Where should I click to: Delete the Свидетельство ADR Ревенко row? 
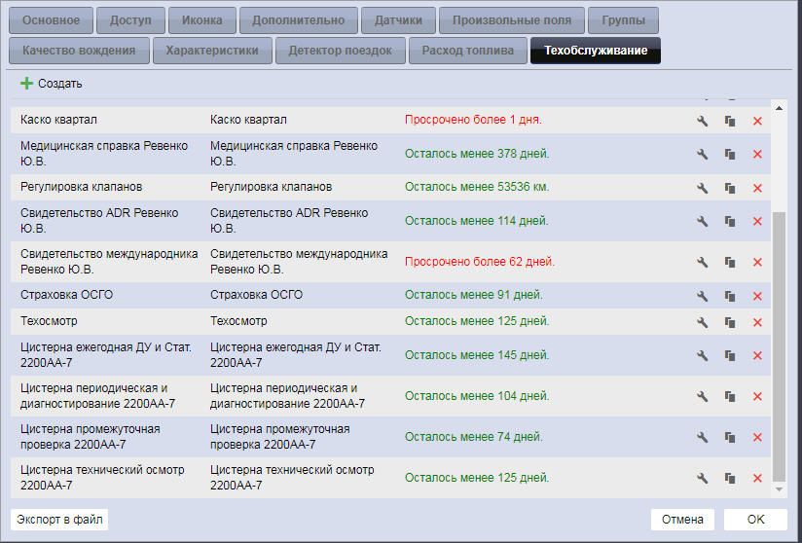point(757,221)
